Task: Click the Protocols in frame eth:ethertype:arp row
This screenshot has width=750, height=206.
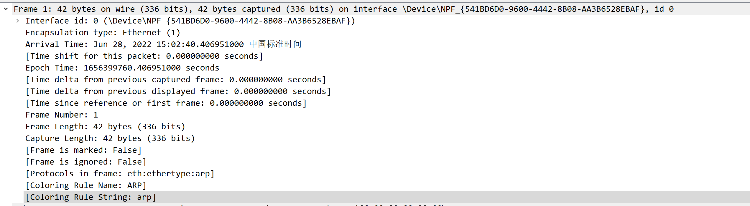Action: point(120,173)
